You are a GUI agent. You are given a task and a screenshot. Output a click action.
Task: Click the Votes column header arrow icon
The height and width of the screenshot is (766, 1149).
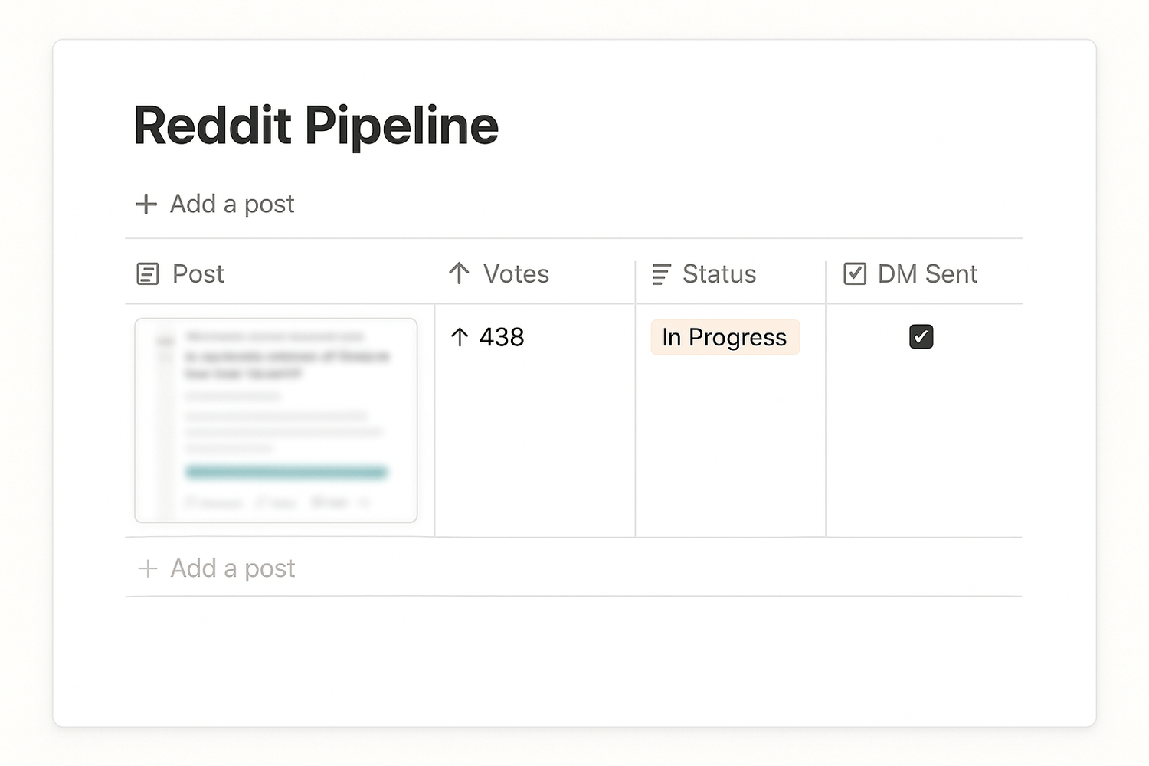459,273
